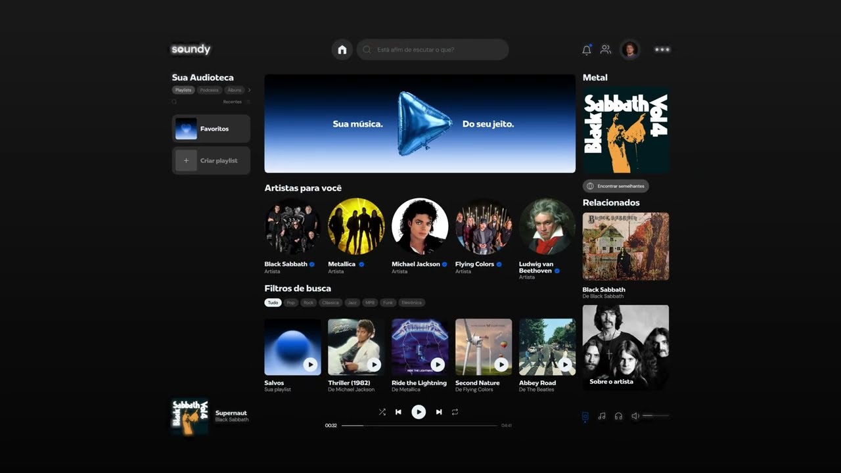Open the user profile avatar
Viewport: 841px width, 473px height.
click(630, 49)
